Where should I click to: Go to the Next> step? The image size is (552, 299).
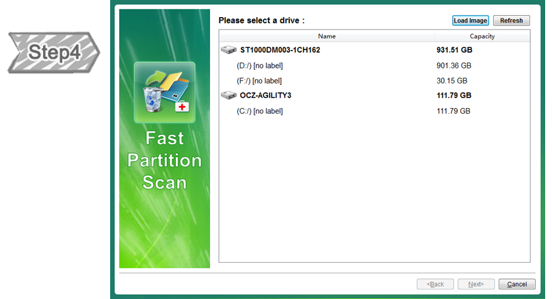pos(475,284)
